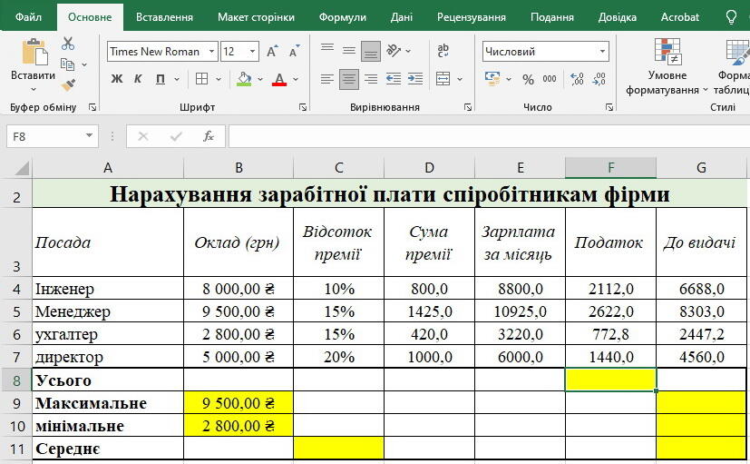The width and height of the screenshot is (750, 464).
Task: Decrease decimal places icon
Action: [599, 79]
